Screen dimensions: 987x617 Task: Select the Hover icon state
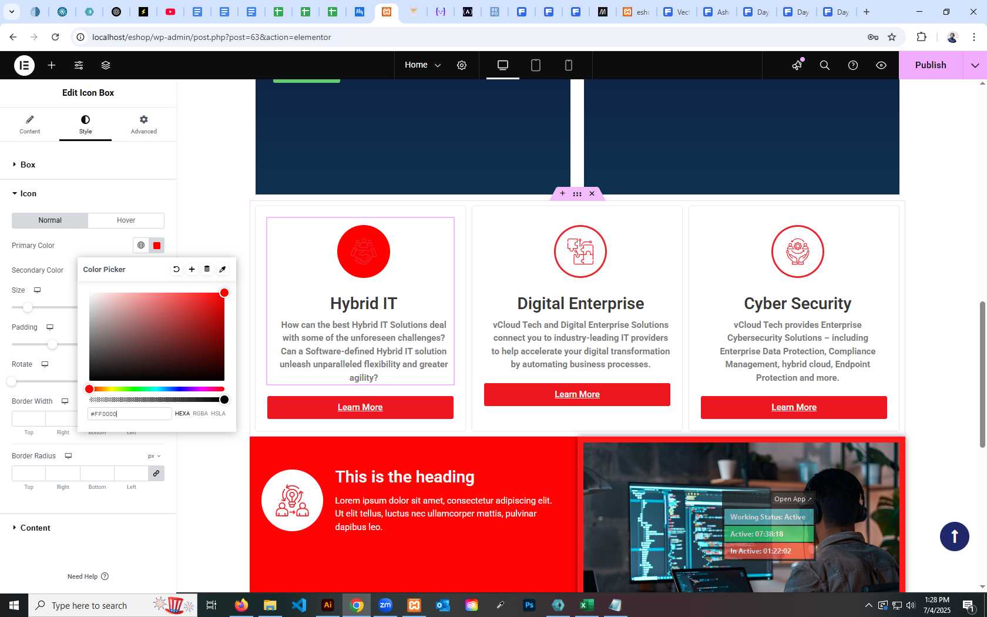pyautogui.click(x=126, y=220)
